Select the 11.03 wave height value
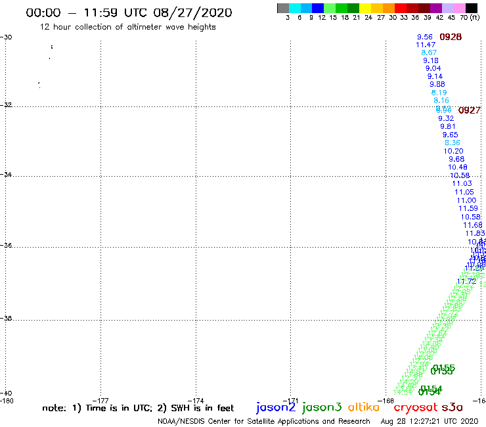 (462, 183)
